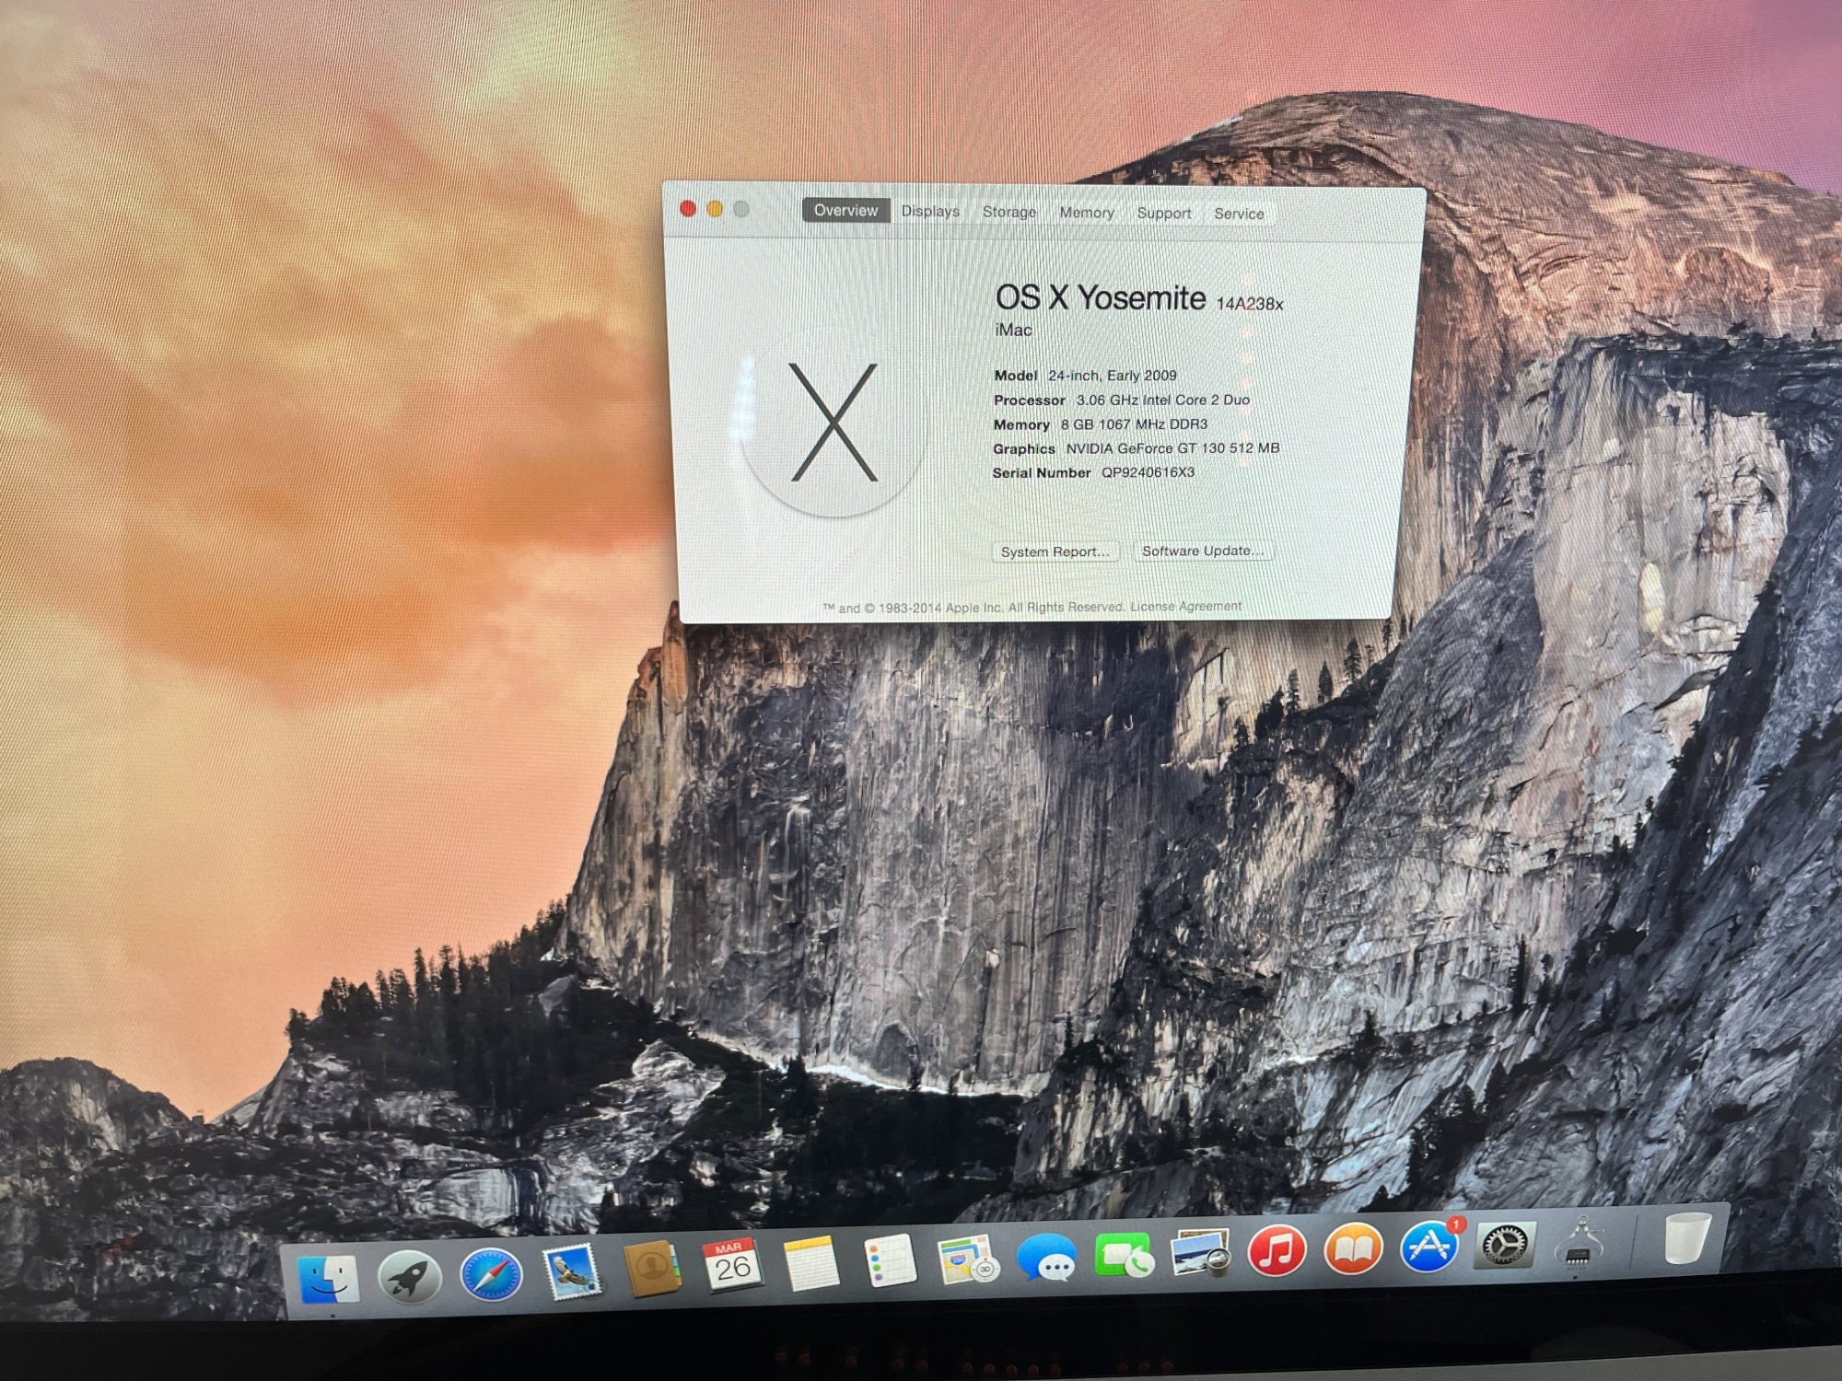Screen dimensions: 1842x1381
Task: Click the OS X logo circle
Action: tap(834, 422)
